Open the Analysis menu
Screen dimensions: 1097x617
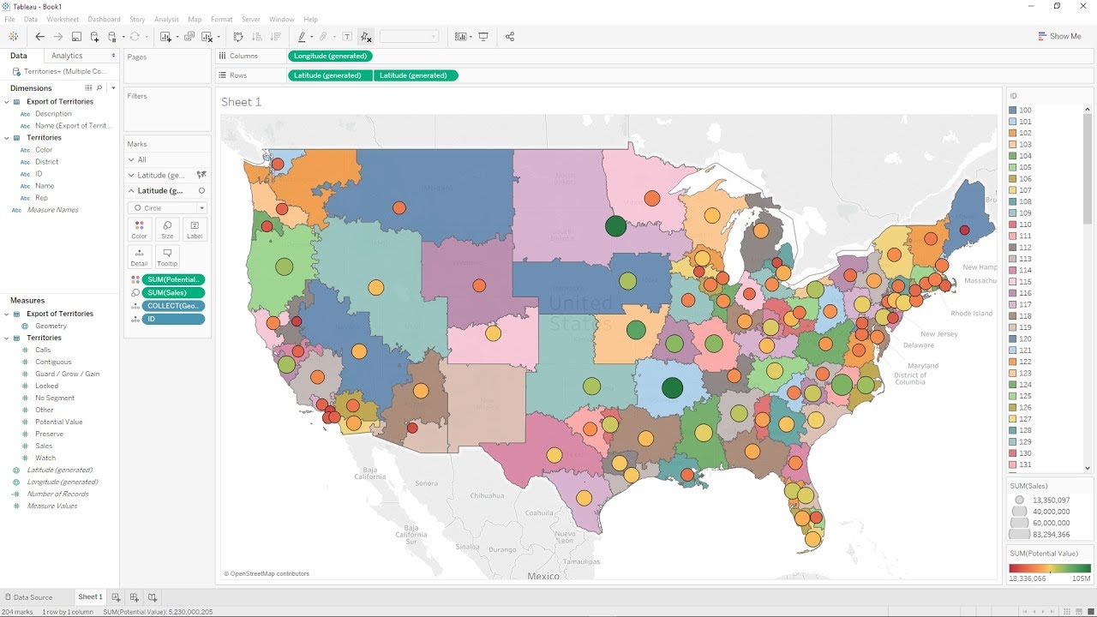(166, 19)
